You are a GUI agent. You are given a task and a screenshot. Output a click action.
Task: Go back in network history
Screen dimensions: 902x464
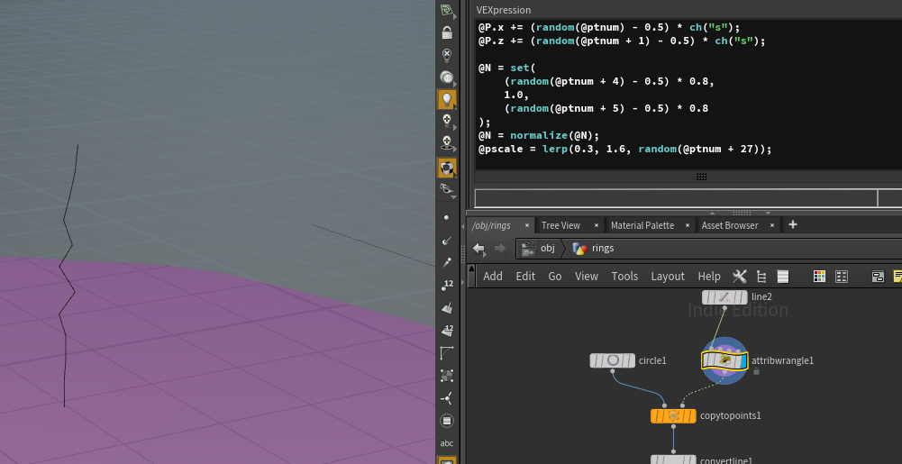click(x=479, y=249)
